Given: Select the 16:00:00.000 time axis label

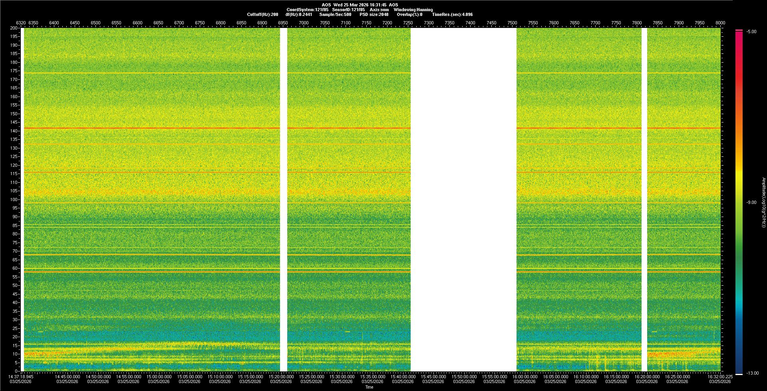Looking at the screenshot, I should click(x=525, y=377).
